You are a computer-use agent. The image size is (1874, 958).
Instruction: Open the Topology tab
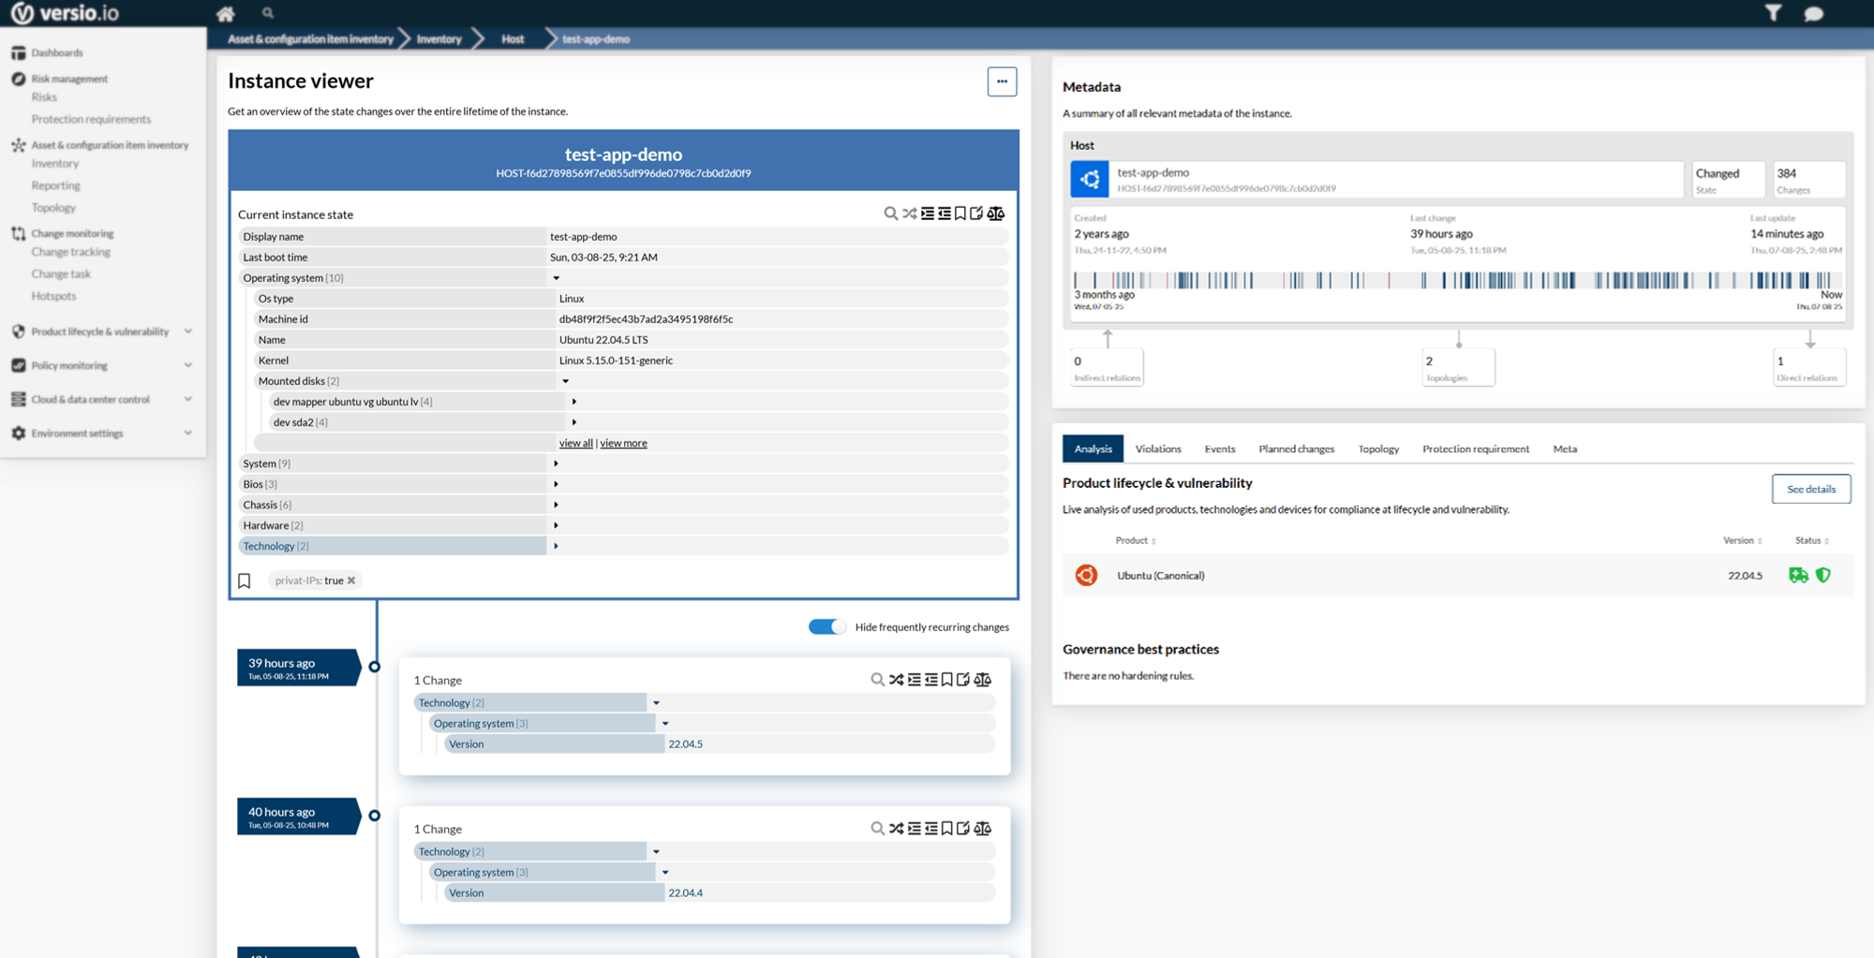coord(1378,449)
